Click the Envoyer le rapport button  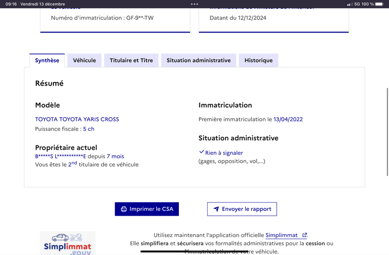pyautogui.click(x=242, y=209)
